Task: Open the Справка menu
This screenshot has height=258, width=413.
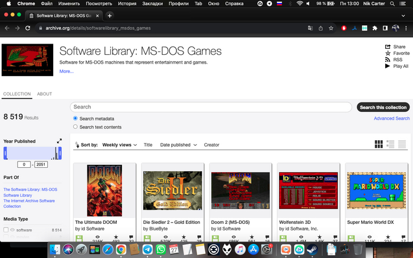Action: [234, 4]
